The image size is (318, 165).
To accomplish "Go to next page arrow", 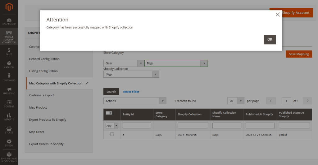I will click(307, 101).
